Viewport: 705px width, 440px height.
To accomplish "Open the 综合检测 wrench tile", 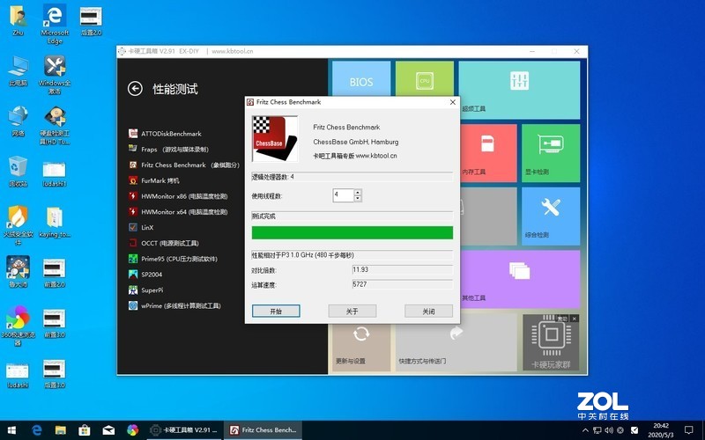I will tap(551, 216).
